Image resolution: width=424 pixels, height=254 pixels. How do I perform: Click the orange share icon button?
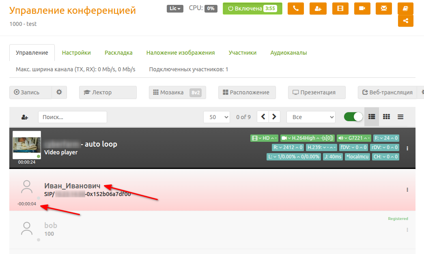[x=406, y=21]
